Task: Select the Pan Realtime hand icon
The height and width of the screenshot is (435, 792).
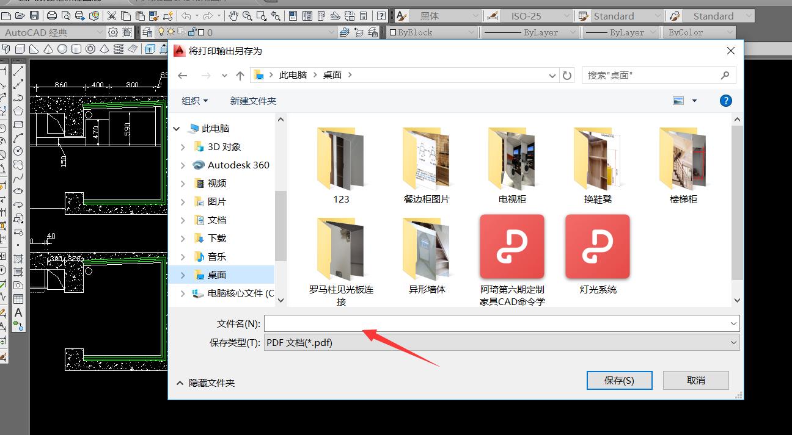Action: tap(233, 16)
